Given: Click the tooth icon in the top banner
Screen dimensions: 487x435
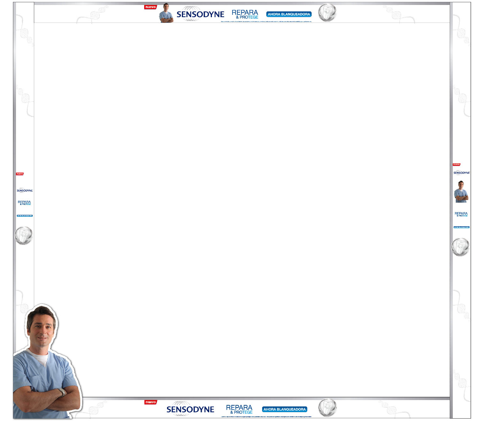Looking at the screenshot, I should pyautogui.click(x=327, y=13).
